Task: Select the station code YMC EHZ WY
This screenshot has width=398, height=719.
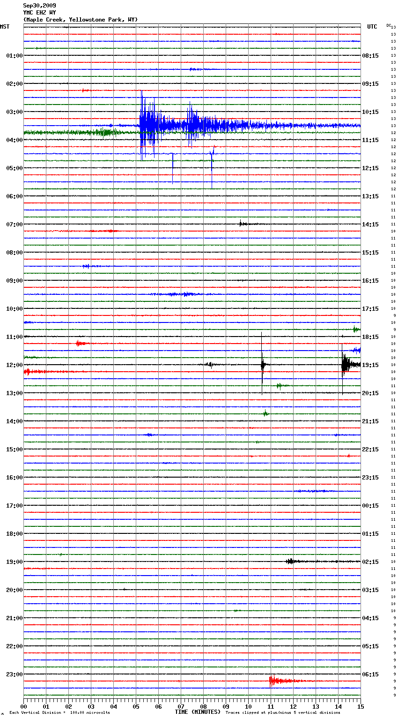Action: (39, 13)
